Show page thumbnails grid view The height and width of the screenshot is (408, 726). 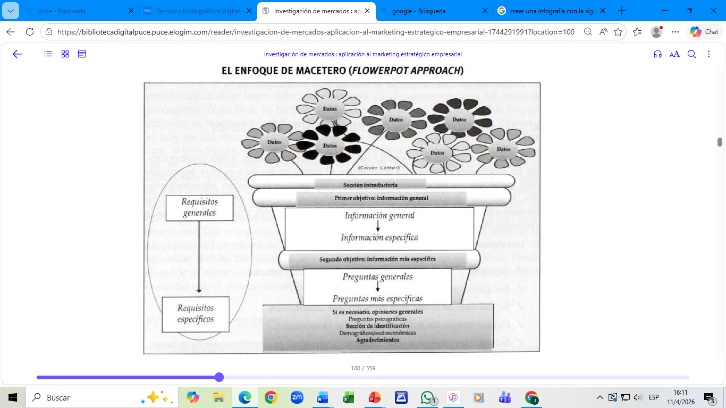(x=65, y=54)
